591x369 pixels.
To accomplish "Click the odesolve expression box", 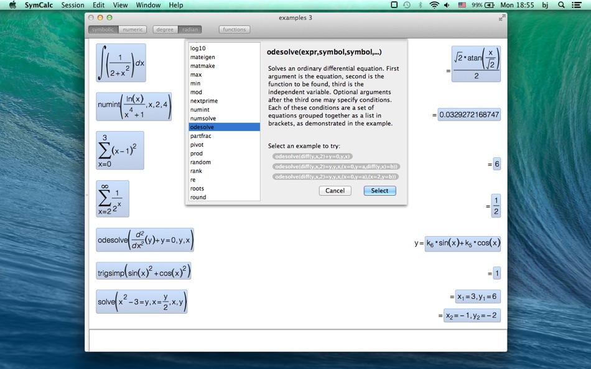I will pos(145,240).
